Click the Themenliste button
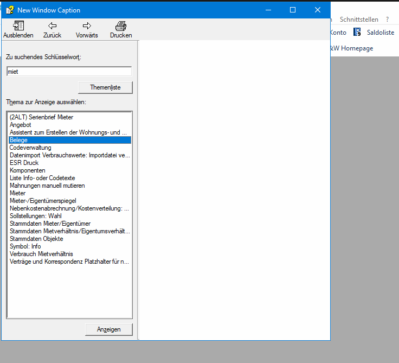Viewport: 399px width, 363px height. 105,87
